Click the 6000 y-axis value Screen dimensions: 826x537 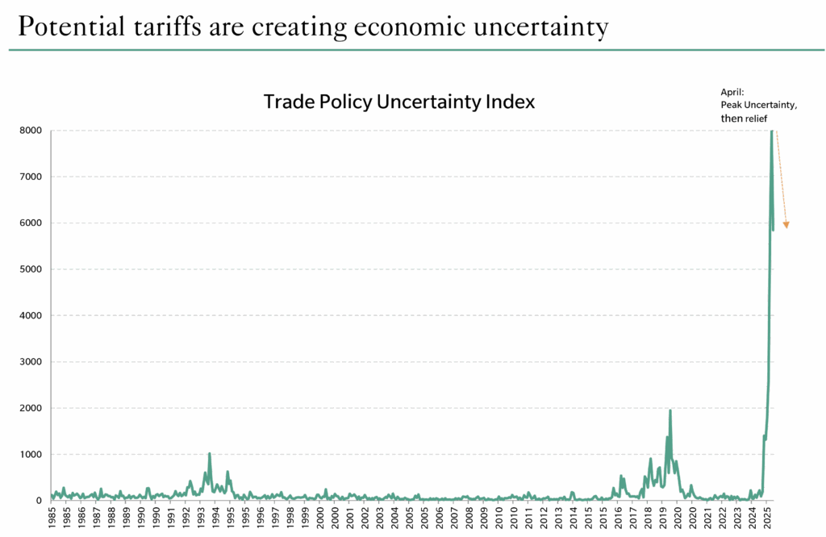[x=31, y=223]
